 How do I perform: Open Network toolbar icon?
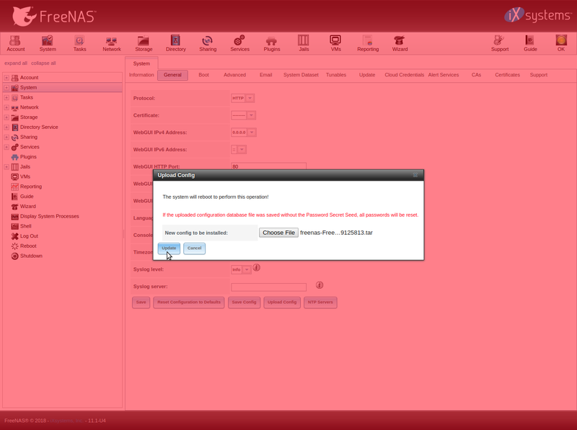click(112, 43)
